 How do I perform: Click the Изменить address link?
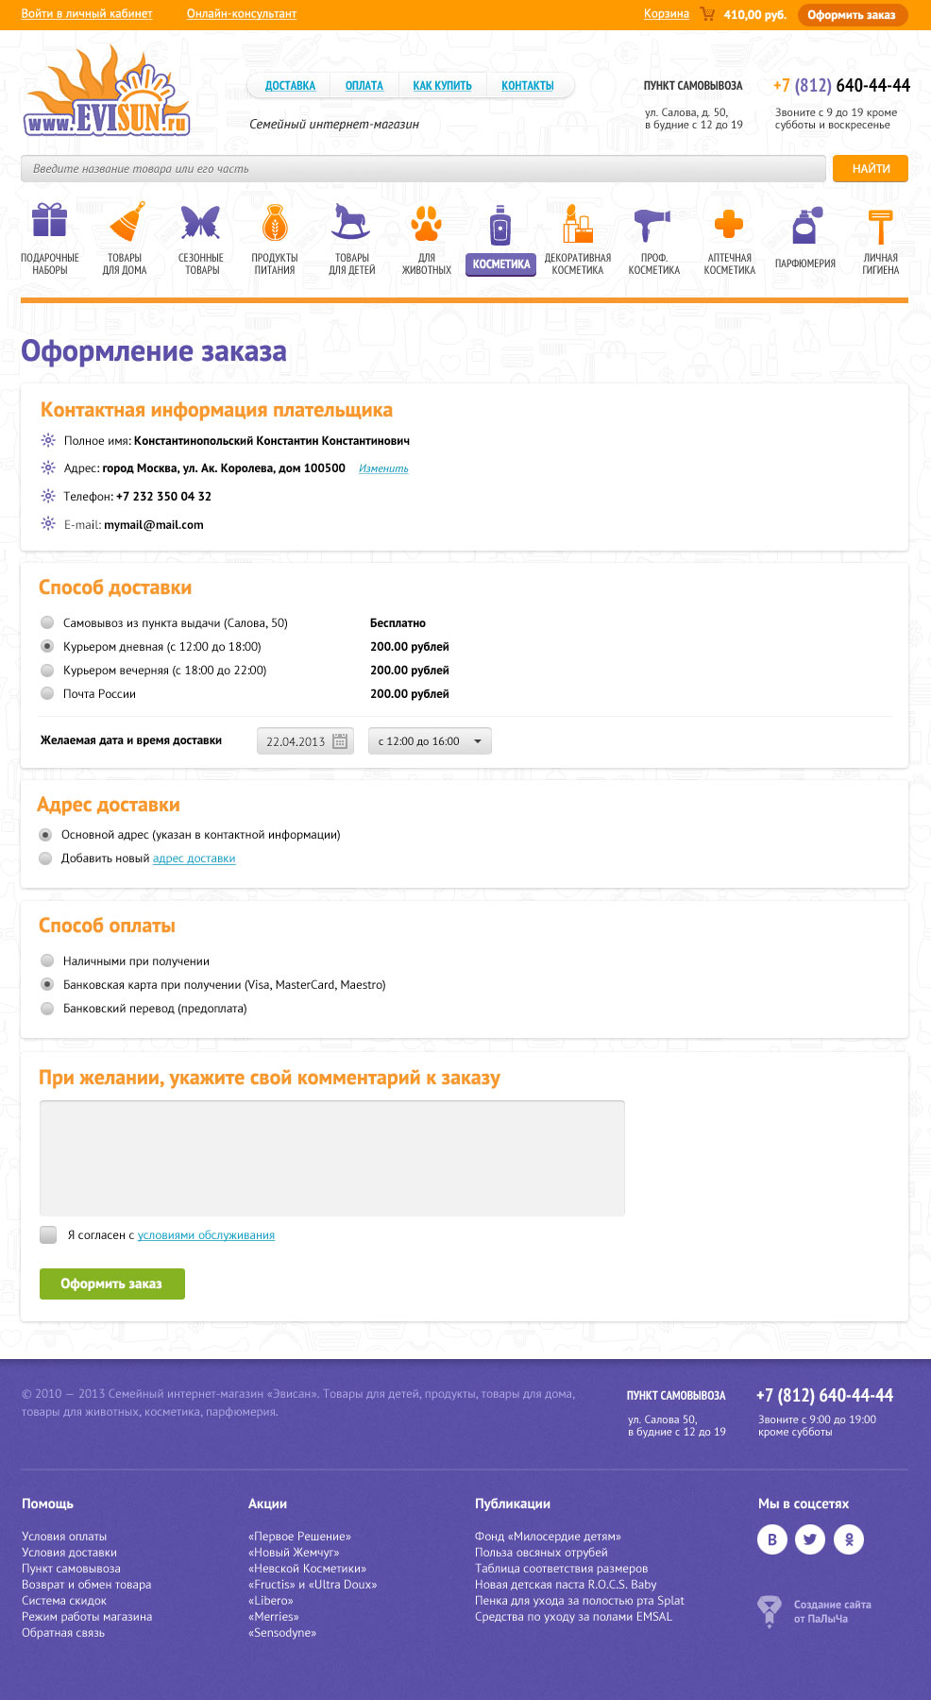coord(383,468)
